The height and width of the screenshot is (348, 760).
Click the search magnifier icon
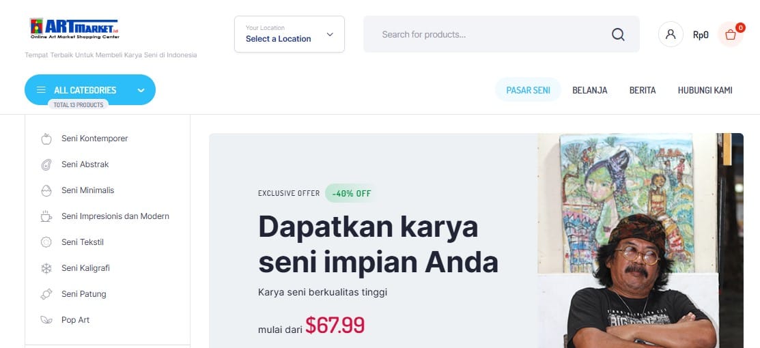[618, 34]
